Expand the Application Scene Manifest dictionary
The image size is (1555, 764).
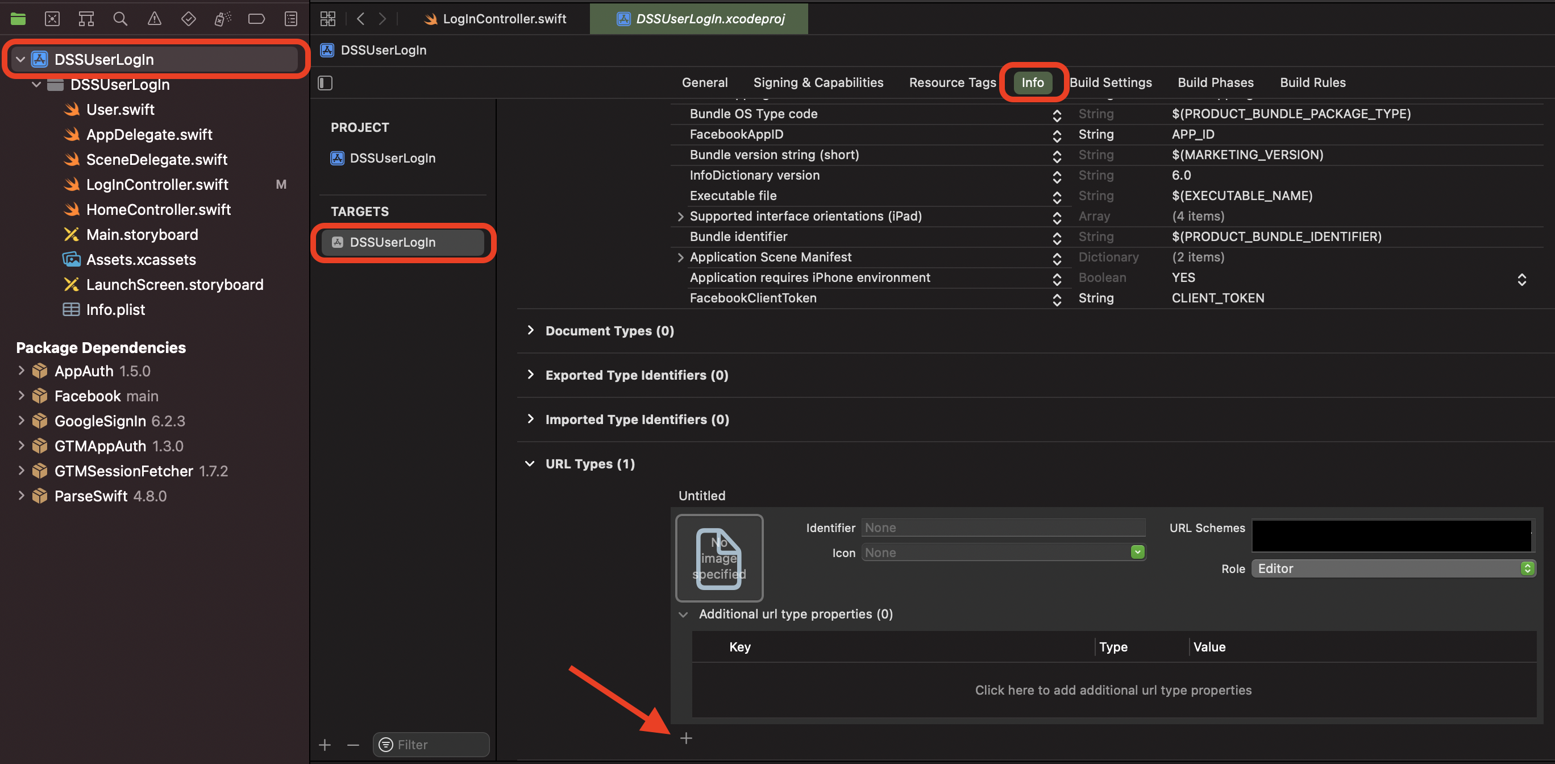679,257
